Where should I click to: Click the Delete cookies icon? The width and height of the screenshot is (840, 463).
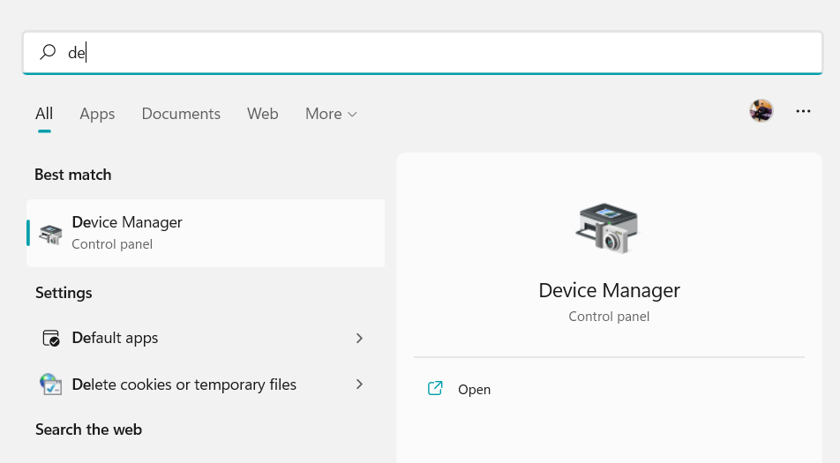pyautogui.click(x=51, y=385)
